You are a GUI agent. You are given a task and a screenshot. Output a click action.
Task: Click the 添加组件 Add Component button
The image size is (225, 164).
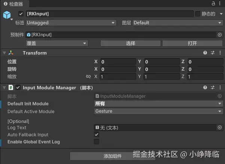coord(112,156)
